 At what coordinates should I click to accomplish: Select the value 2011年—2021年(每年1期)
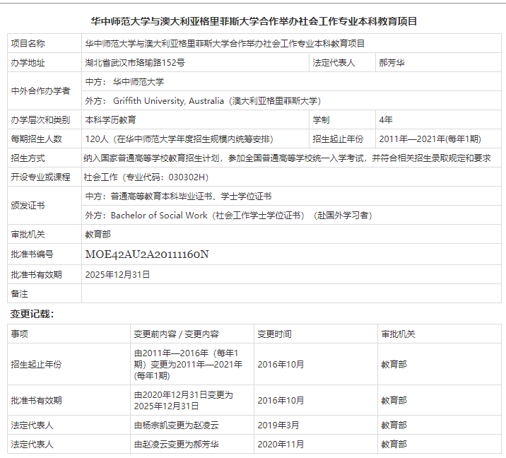pos(430,139)
